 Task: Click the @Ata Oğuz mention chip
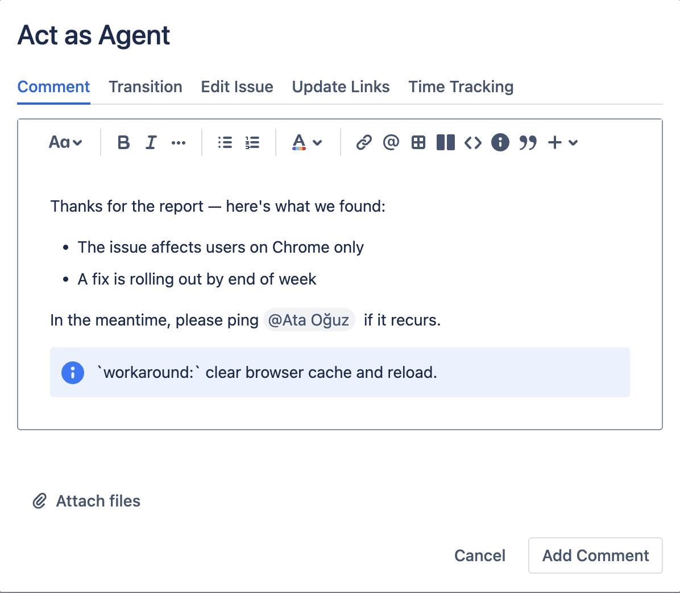click(309, 320)
